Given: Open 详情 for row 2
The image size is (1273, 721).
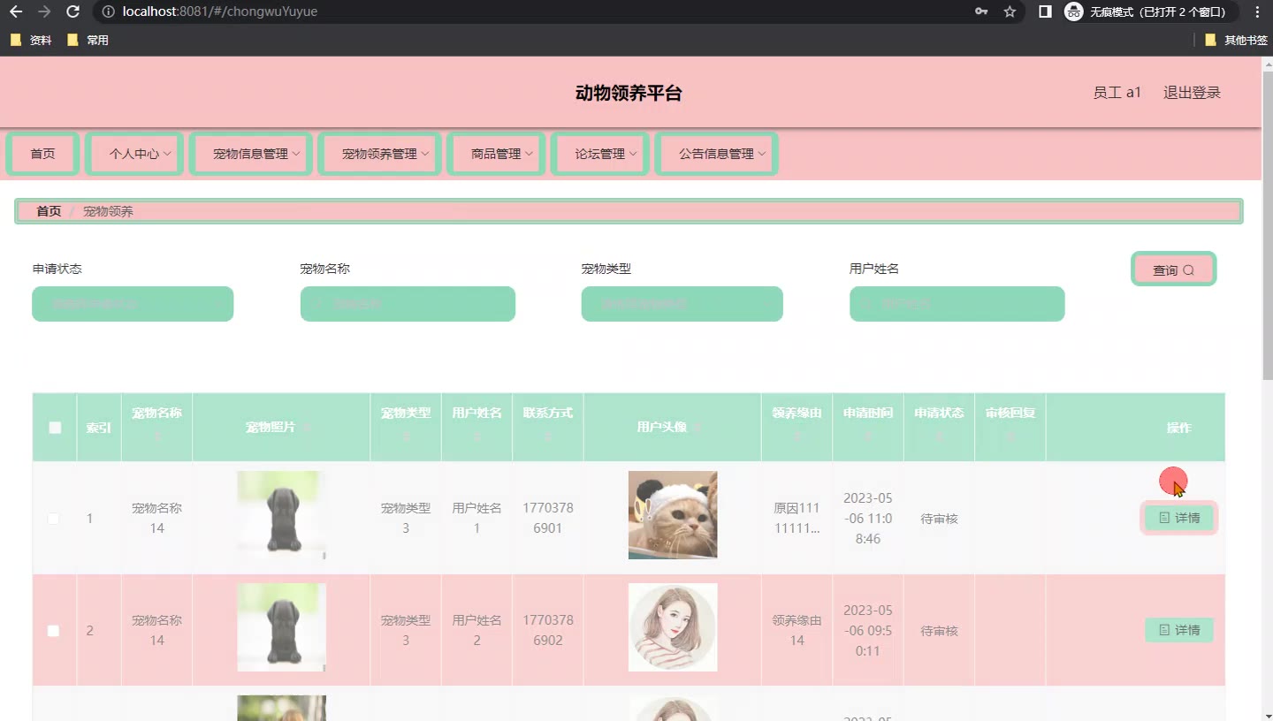Looking at the screenshot, I should click(1179, 630).
